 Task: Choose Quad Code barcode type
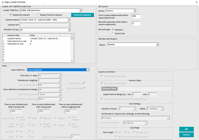(113, 33)
